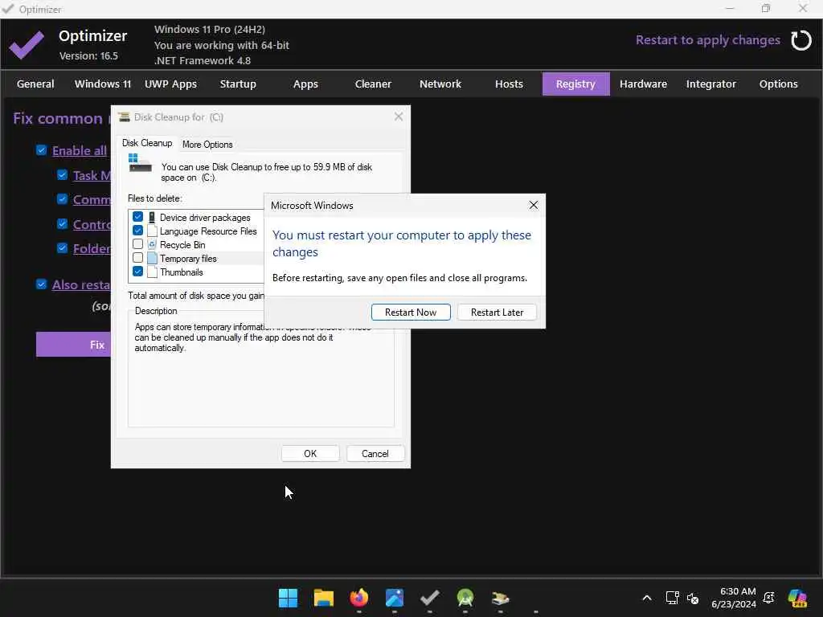Toggle the Task M... checkbox in Optimizer
This screenshot has height=617, width=823.
tap(62, 174)
